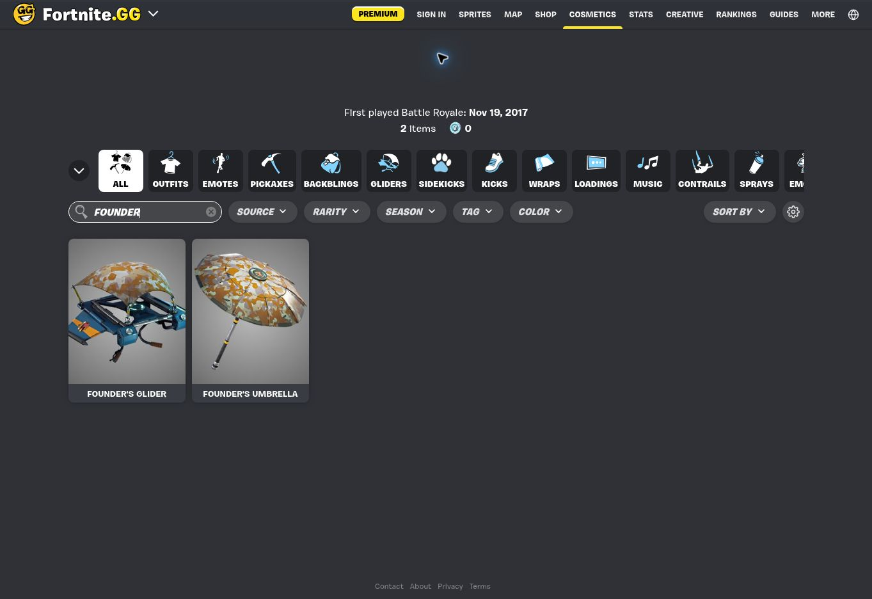Open the Shop menu item
The height and width of the screenshot is (599, 872).
546,15
